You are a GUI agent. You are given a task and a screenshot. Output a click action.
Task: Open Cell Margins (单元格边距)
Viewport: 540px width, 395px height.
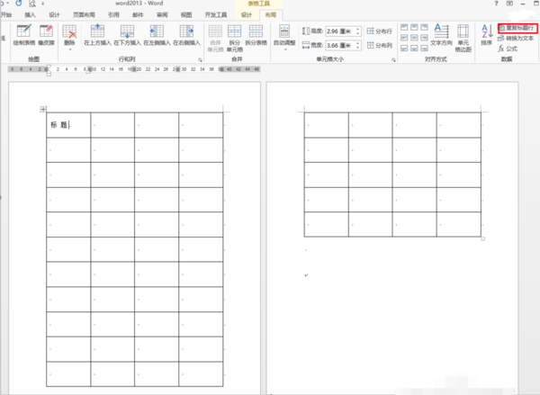click(463, 38)
